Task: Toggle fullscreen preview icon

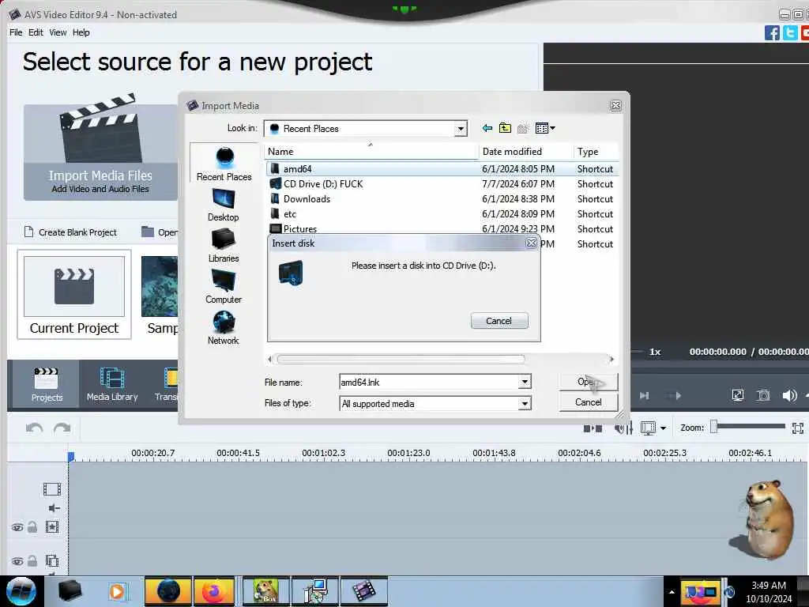Action: click(x=738, y=395)
